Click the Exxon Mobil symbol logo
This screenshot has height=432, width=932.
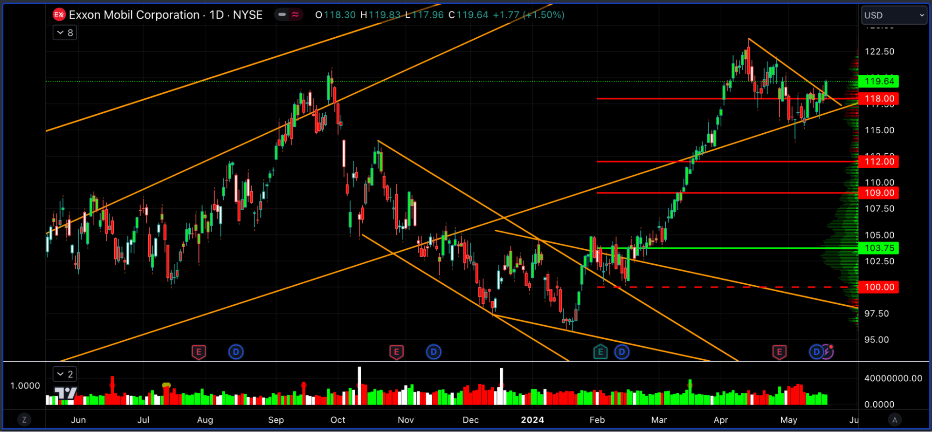tap(59, 15)
